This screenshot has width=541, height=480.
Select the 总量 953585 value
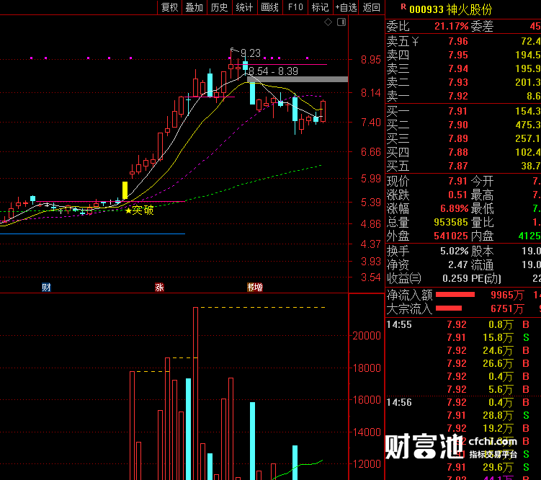click(451, 222)
